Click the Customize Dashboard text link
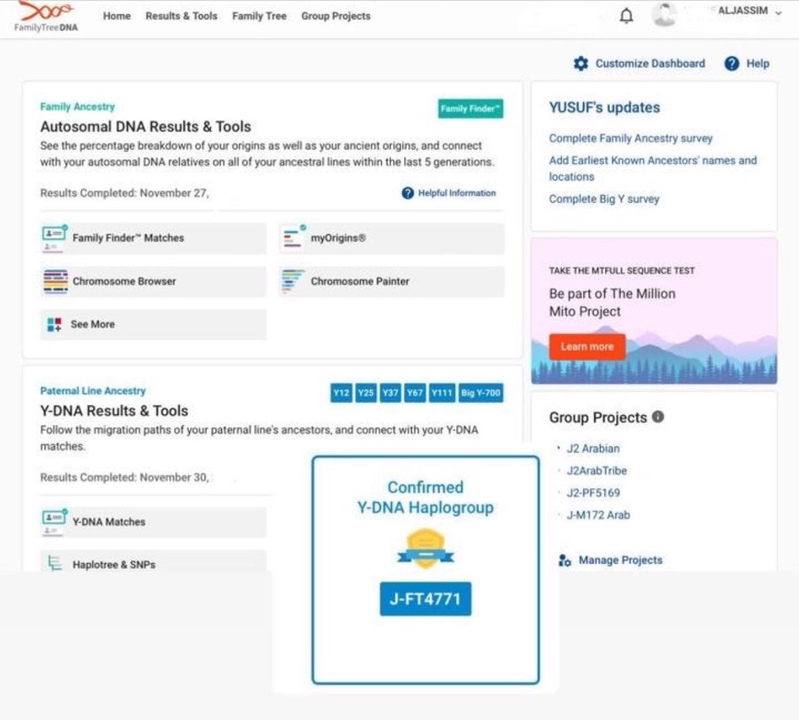This screenshot has width=799, height=720. (650, 63)
